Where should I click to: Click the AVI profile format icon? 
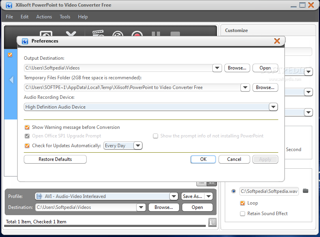coord(39,196)
